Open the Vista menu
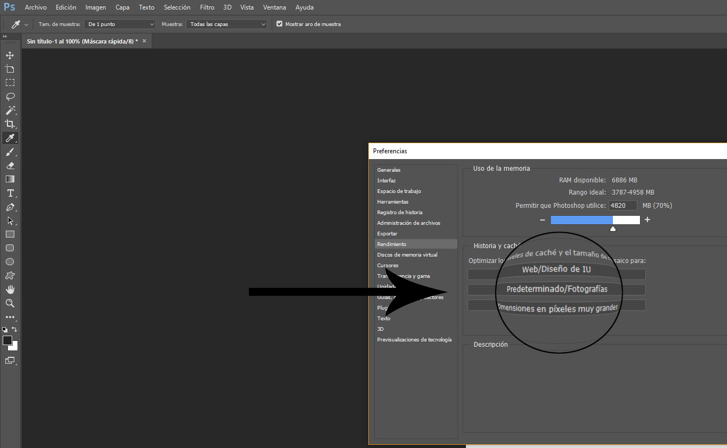The width and height of the screenshot is (727, 448). (x=247, y=7)
